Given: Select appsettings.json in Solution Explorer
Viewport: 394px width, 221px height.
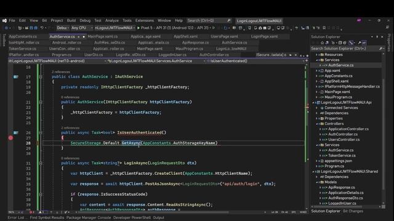Looking at the screenshot, I should click(x=338, y=161).
